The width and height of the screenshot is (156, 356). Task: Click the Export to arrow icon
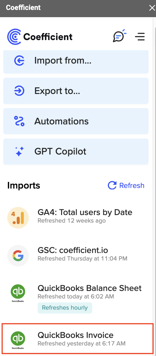(x=19, y=91)
